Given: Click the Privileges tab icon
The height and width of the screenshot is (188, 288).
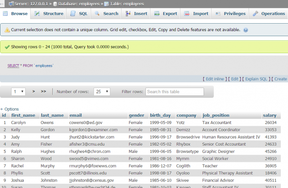Looking at the screenshot, I should click(x=217, y=13).
